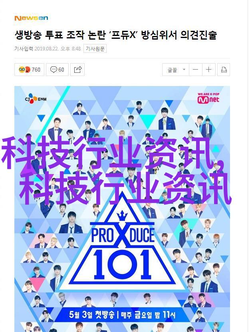
Task: Click the share article icon
Action: [77, 70]
